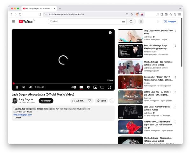Open the on-screen keyboard in search box
This screenshot has height=155, width=191.
pos(124,22)
